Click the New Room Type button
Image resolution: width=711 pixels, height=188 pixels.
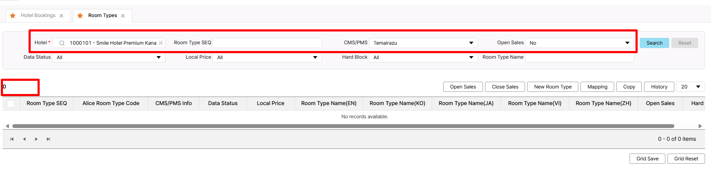coord(553,87)
